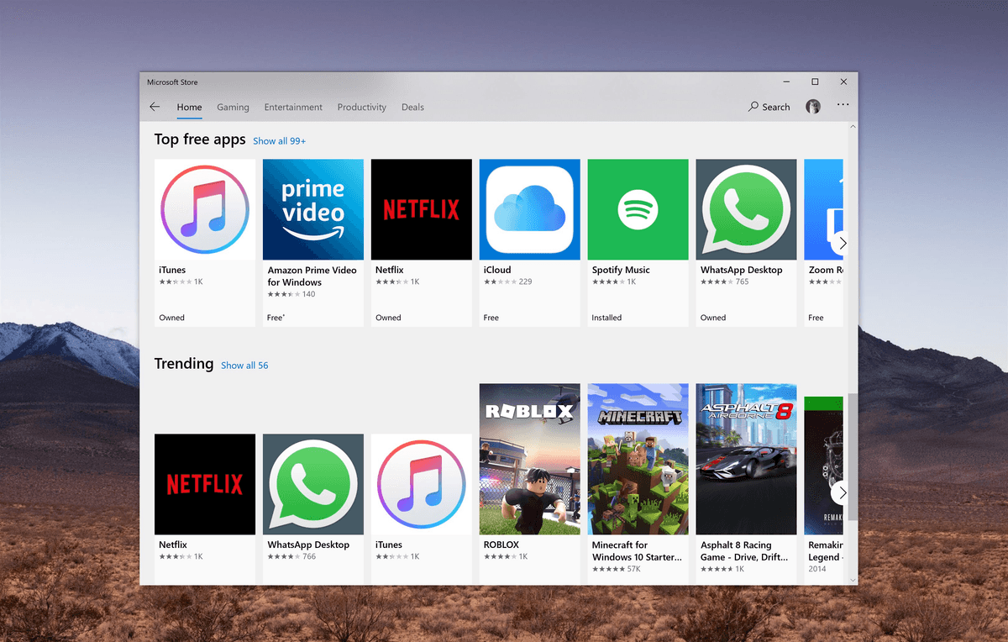Open ROBLOX from the Trending section
The height and width of the screenshot is (642, 1008).
coord(529,459)
